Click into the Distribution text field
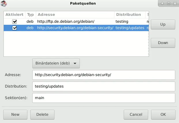 (x=103, y=86)
